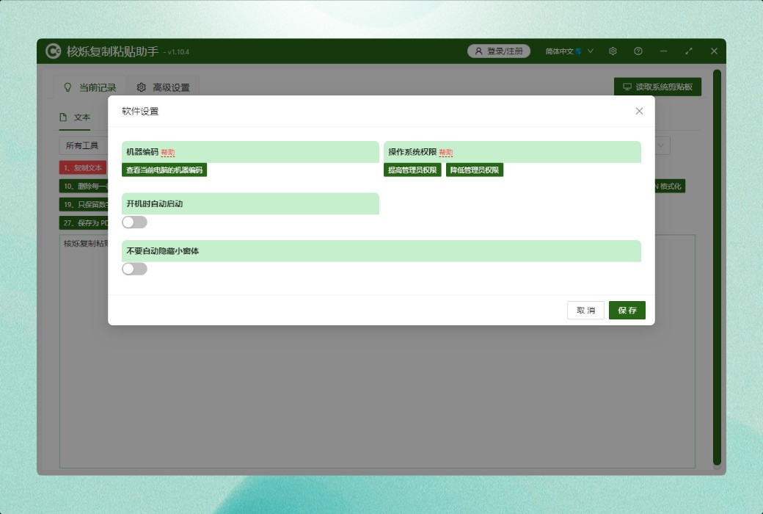The height and width of the screenshot is (514, 763).
Task: Click the user icon on 登录/注册
Action: point(479,51)
